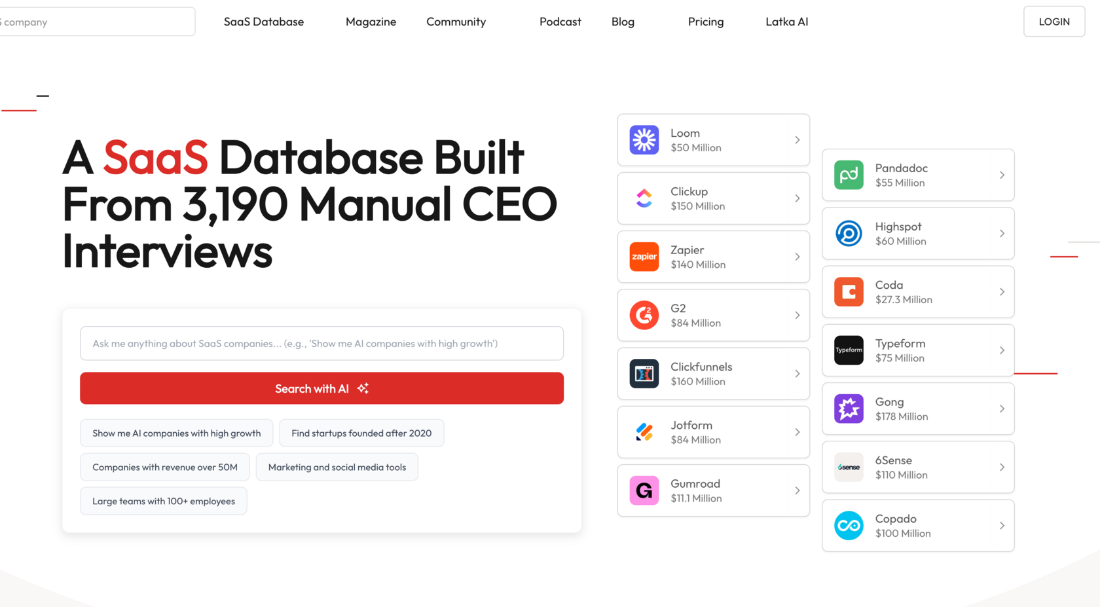Choose 'Large teams with 100+ employees' suggestion
Screen dimensions: 1100x607
(x=164, y=501)
